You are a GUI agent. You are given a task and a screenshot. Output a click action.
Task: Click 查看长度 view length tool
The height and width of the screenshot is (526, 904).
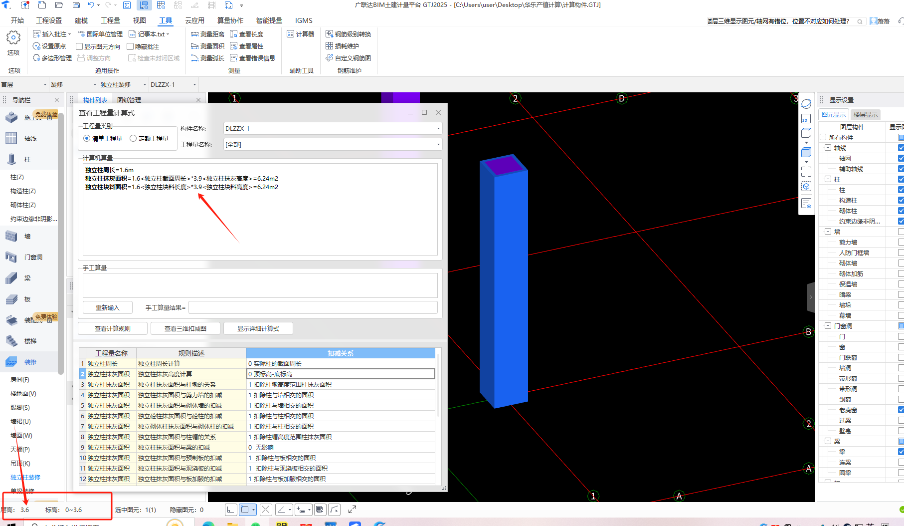tap(246, 34)
